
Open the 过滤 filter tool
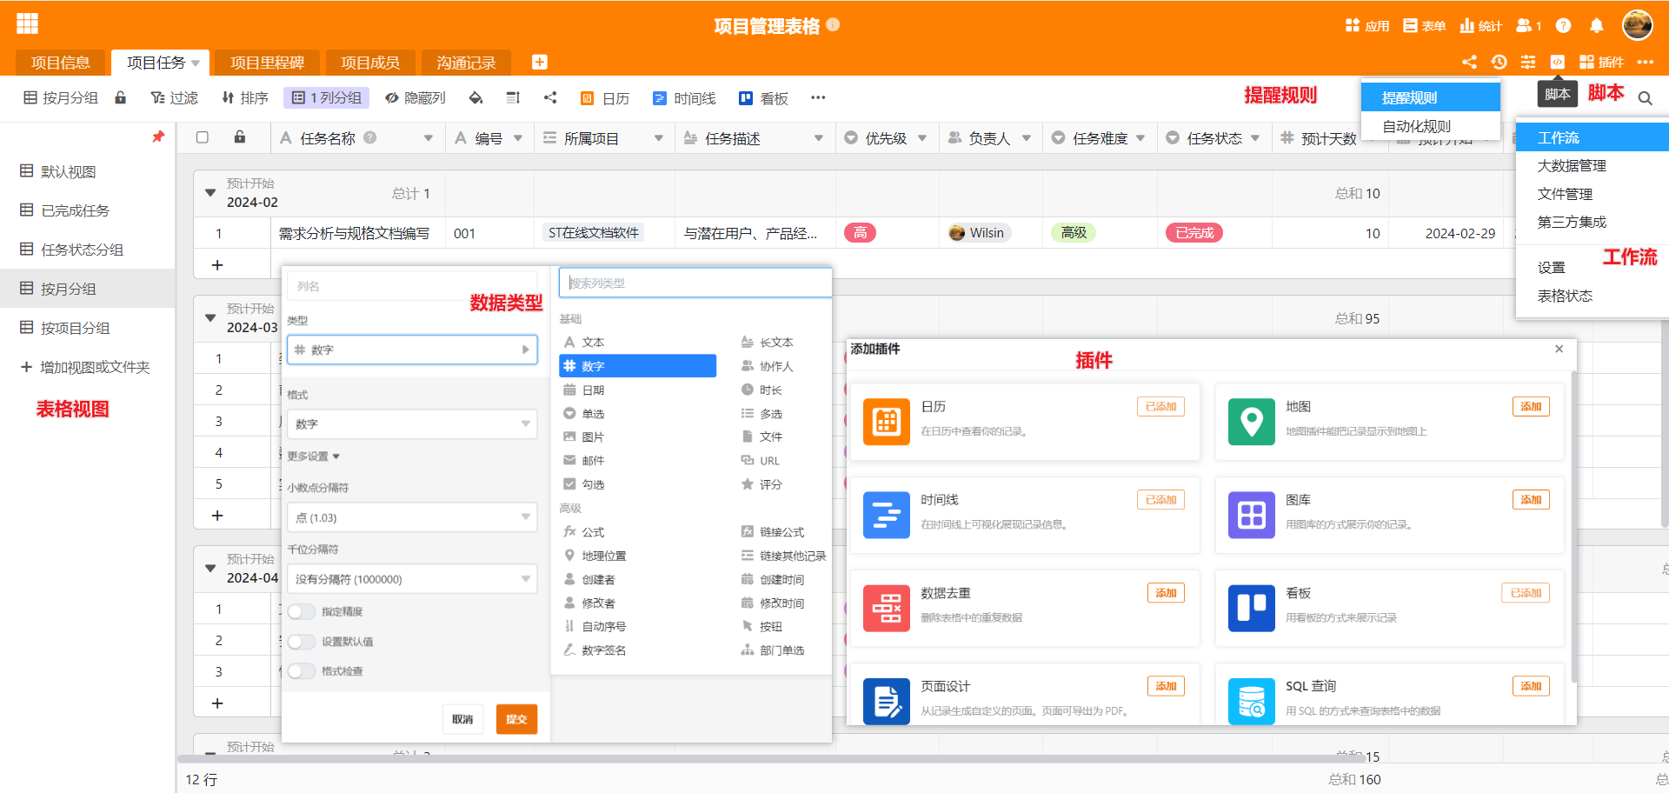[x=174, y=97]
